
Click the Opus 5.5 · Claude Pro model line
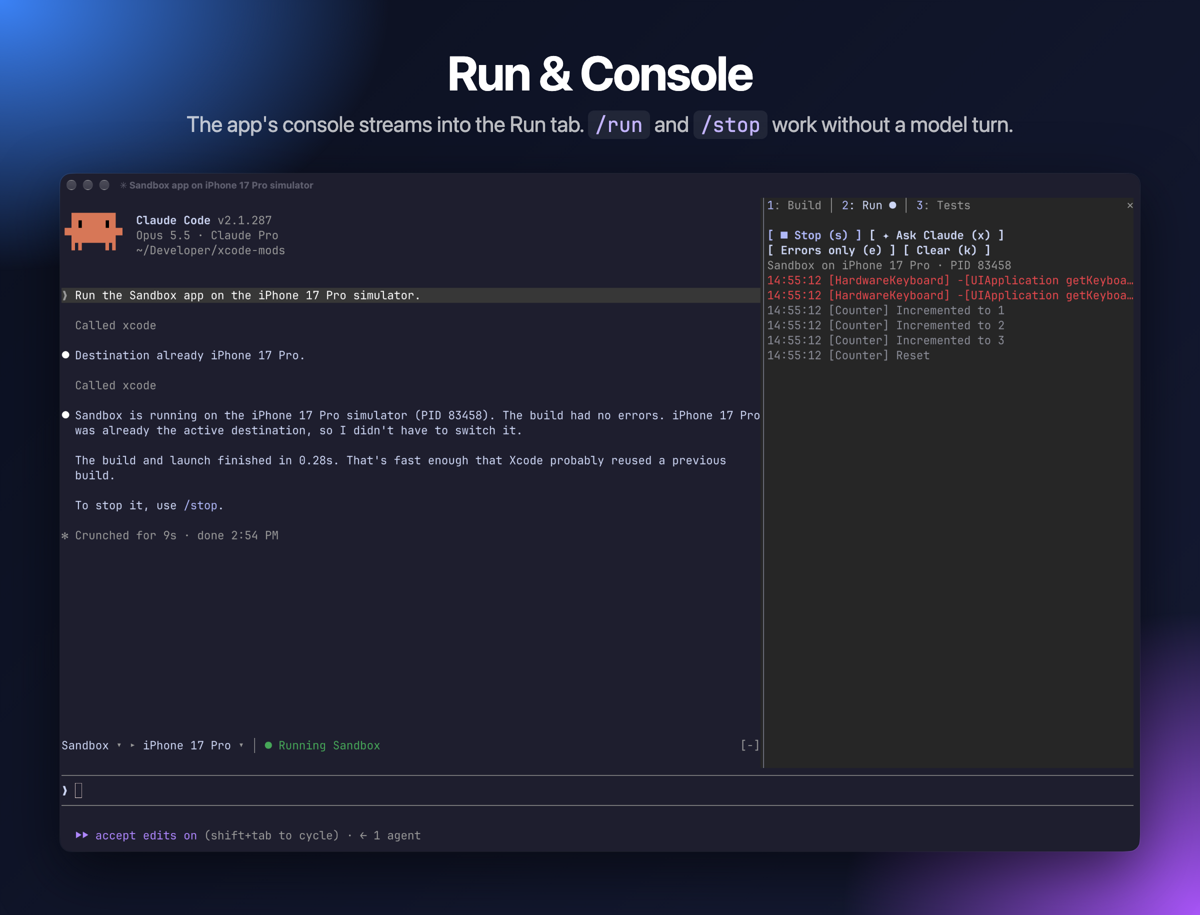207,235
